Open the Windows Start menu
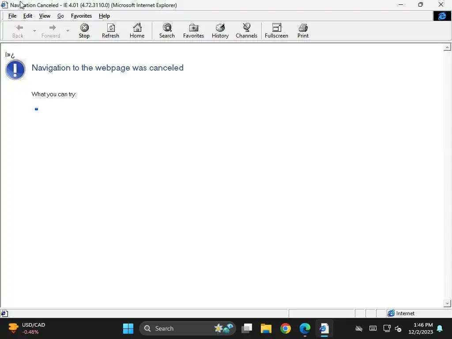The width and height of the screenshot is (452, 339). [x=128, y=328]
